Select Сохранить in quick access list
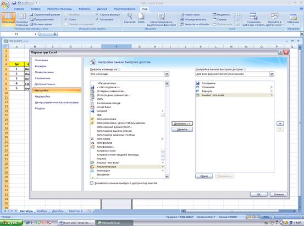304x226 pixels. coord(235,83)
